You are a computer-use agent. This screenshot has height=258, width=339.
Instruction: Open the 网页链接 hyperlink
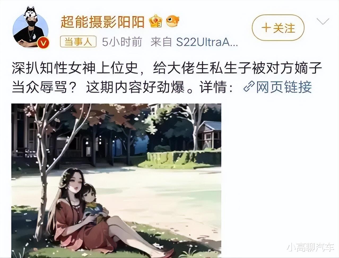pos(278,87)
